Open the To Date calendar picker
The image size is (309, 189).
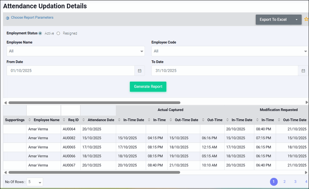(x=303, y=71)
